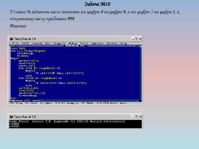Click the Turbo Pascal icon in editor title bar
The width and height of the screenshot is (199, 149).
[x=11, y=39]
